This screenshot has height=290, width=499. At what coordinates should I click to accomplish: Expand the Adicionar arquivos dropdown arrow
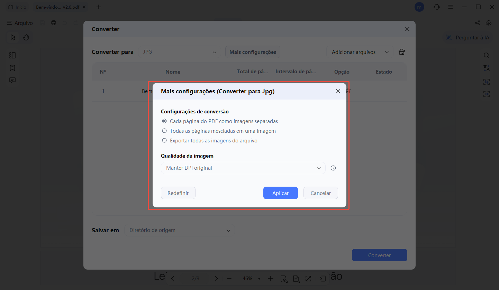(x=387, y=52)
